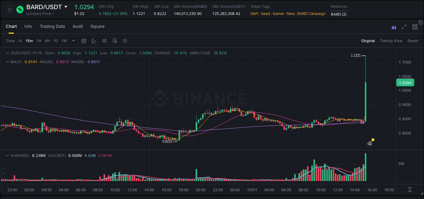Toggle favorite star for BARD/USDT
The width and height of the screenshot is (424, 199).
coord(9,10)
